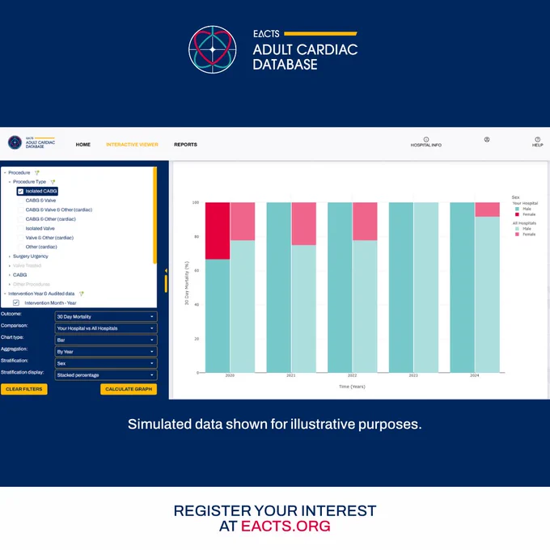Click the yellow arrow to collapse side panel

tap(166, 271)
